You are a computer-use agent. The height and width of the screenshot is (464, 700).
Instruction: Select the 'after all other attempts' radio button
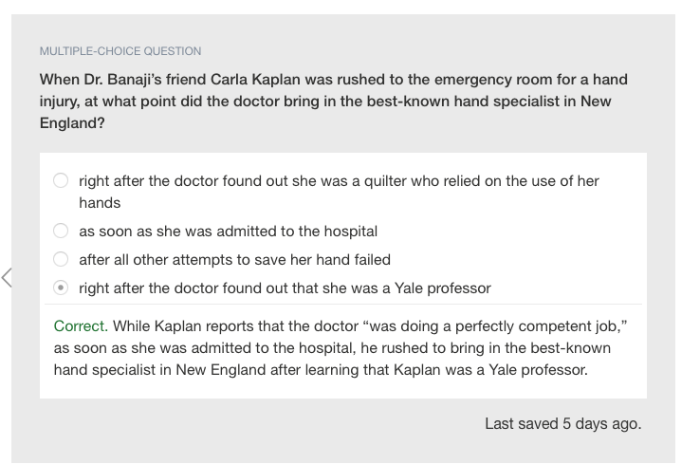(x=61, y=259)
